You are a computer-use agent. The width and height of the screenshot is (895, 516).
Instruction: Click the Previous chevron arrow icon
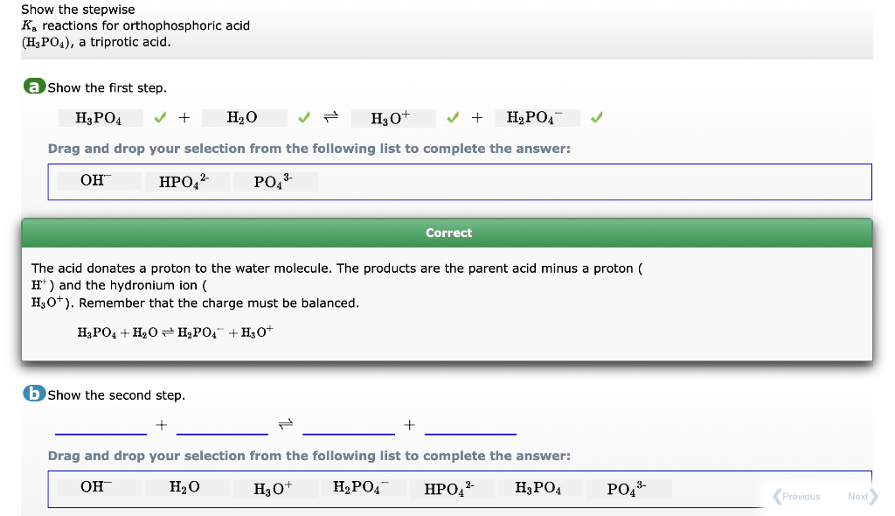pos(776,496)
